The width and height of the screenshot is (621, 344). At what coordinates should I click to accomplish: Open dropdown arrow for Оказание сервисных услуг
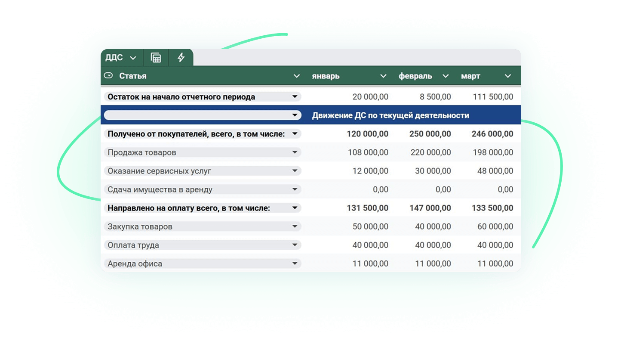[x=295, y=171]
